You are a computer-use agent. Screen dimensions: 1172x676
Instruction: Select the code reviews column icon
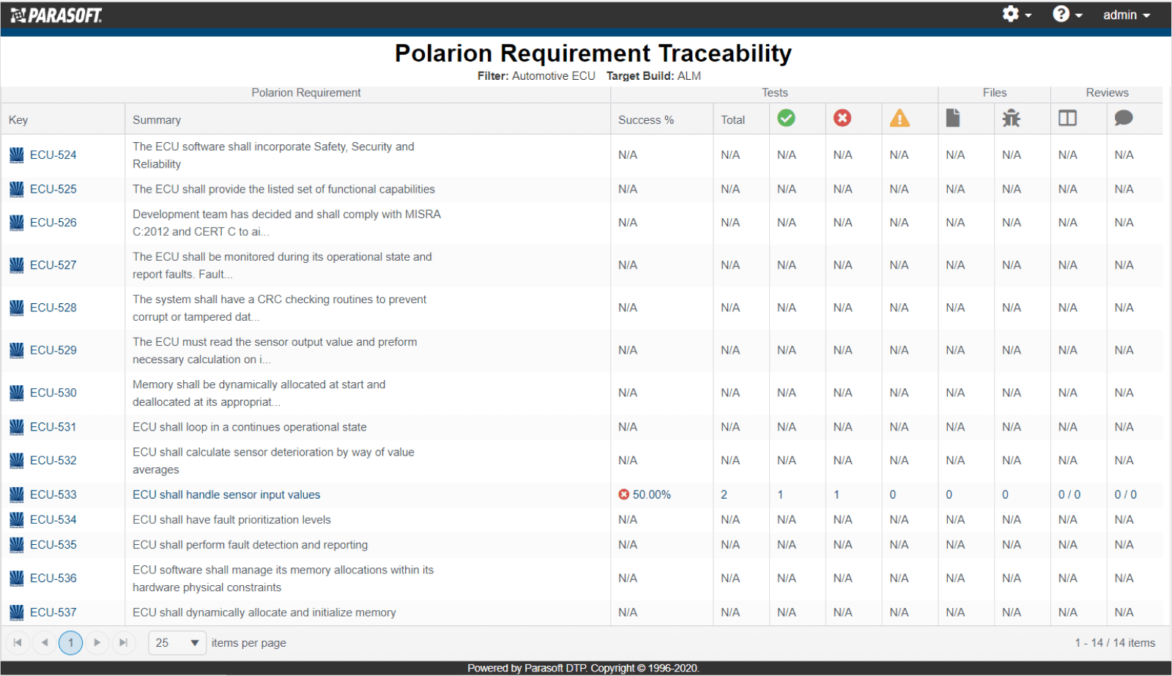pyautogui.click(x=1067, y=118)
